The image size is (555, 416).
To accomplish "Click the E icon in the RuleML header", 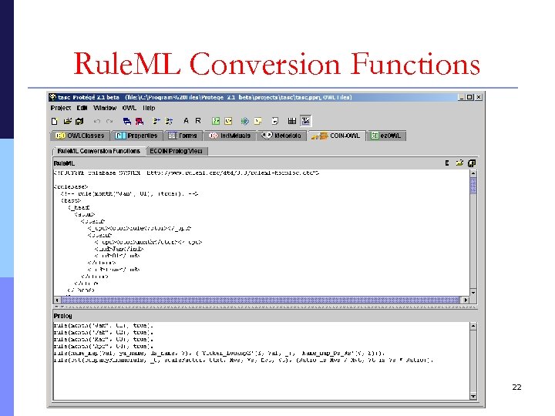I will (447, 163).
